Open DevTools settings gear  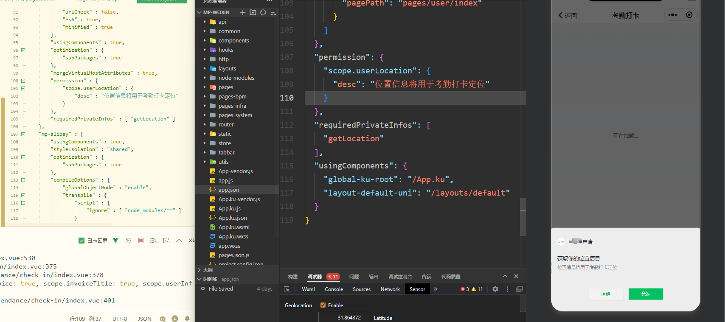(x=495, y=289)
